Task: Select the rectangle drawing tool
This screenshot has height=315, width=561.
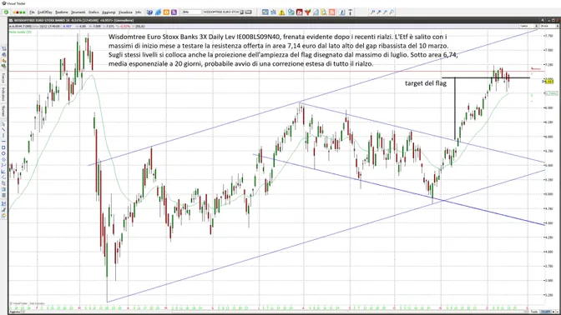Action: tap(3, 147)
